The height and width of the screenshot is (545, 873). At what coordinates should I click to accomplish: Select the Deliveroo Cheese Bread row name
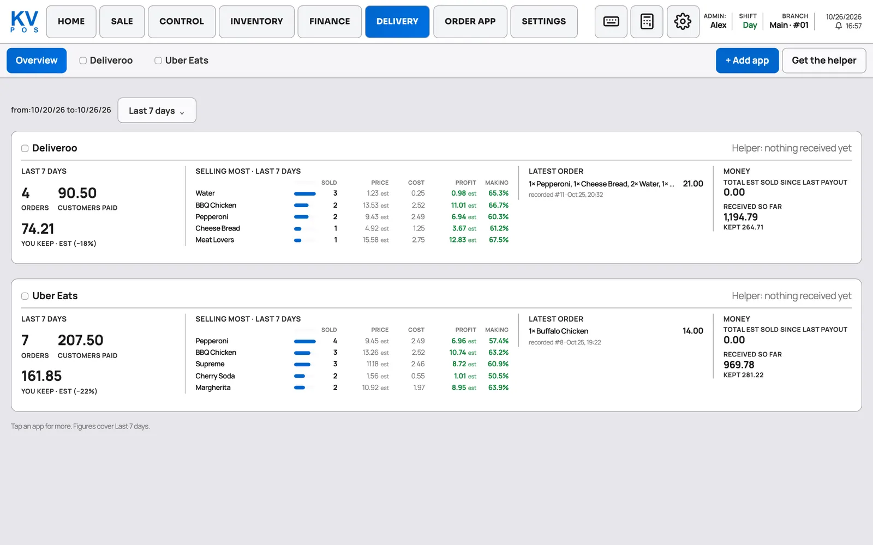tap(218, 228)
